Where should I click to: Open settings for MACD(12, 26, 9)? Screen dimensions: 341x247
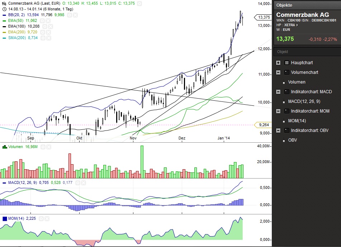(x=78, y=182)
